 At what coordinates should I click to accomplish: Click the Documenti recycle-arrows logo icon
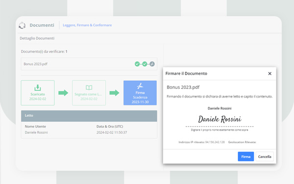22,26
